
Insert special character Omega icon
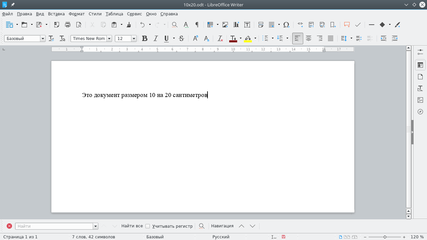[286, 25]
